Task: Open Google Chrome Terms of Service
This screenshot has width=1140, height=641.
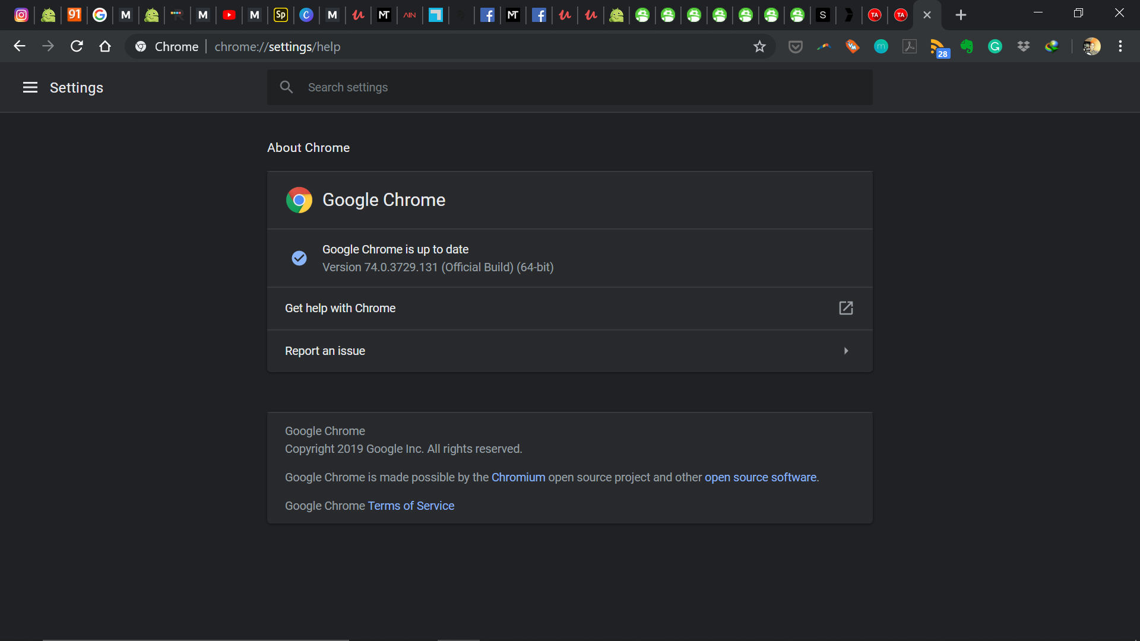Action: click(x=410, y=506)
